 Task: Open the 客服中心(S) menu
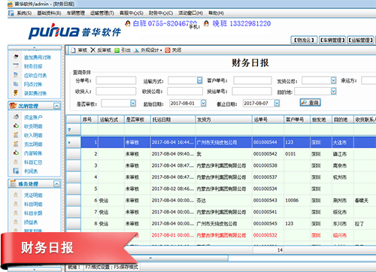pos(132,13)
